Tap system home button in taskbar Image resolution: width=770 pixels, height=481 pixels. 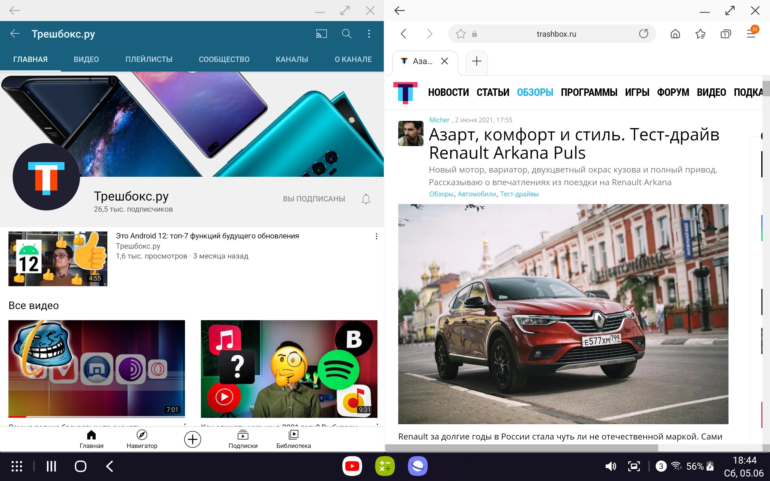(x=81, y=466)
